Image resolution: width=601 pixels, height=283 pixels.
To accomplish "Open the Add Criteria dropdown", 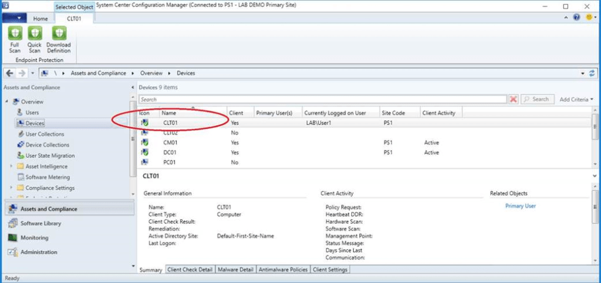I will coord(576,100).
